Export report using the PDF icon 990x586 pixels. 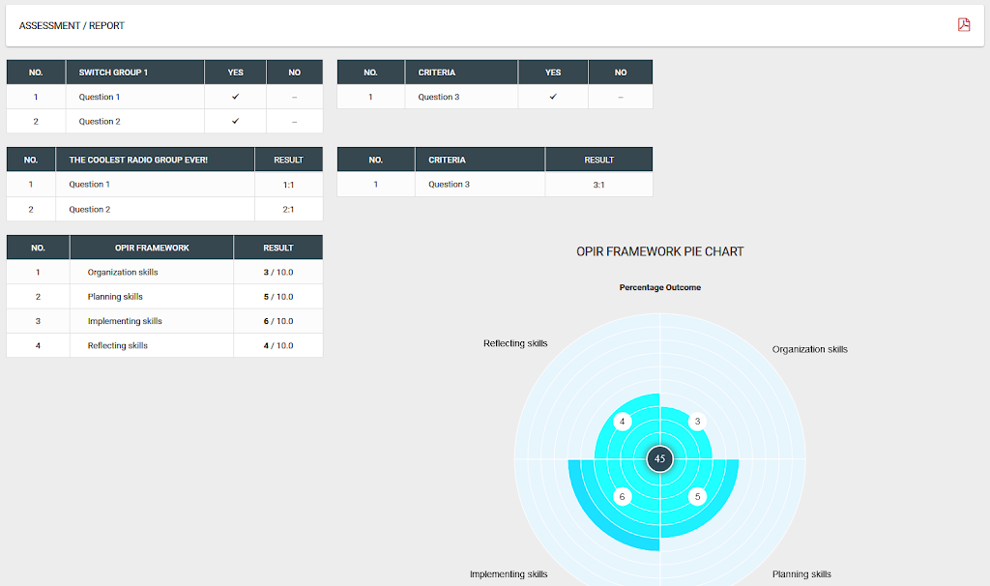tap(964, 24)
